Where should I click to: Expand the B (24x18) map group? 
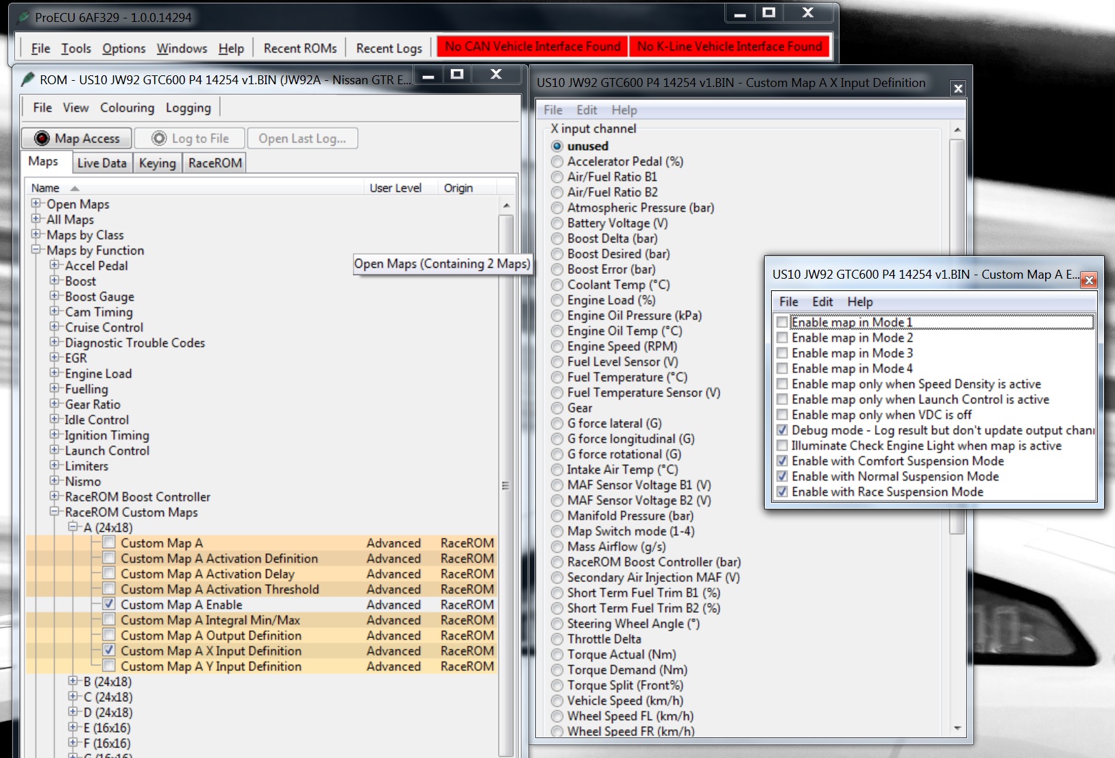73,681
